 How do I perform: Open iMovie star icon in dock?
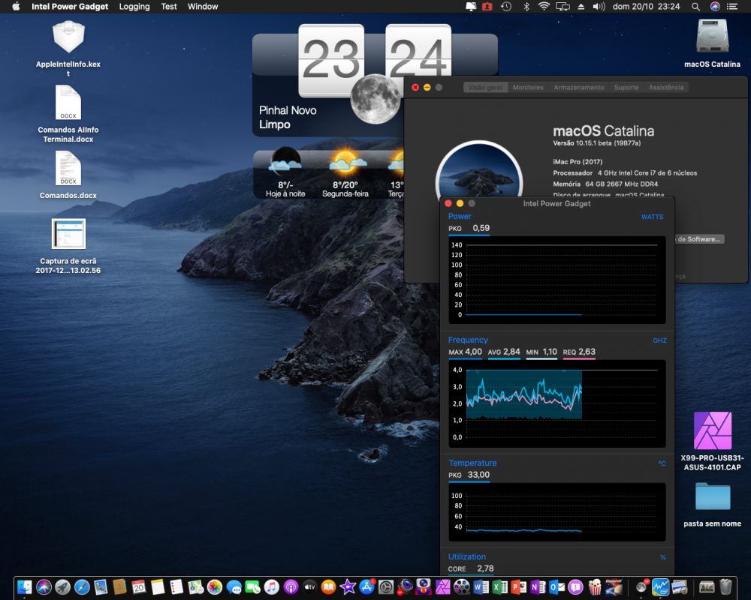tap(348, 586)
